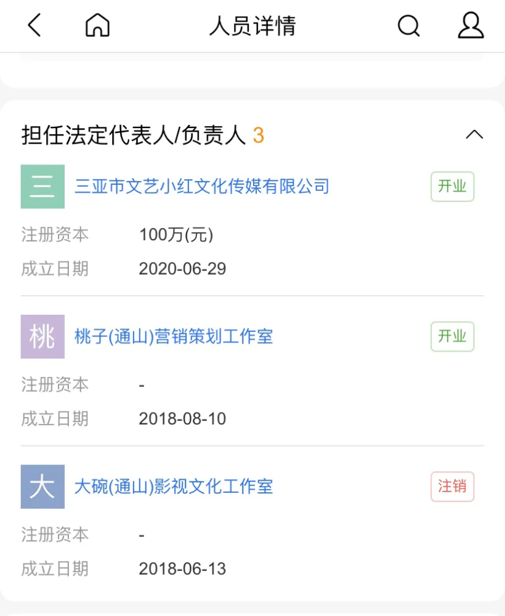Tap the blue 大 company avatar
This screenshot has height=616, width=505.
43,487
